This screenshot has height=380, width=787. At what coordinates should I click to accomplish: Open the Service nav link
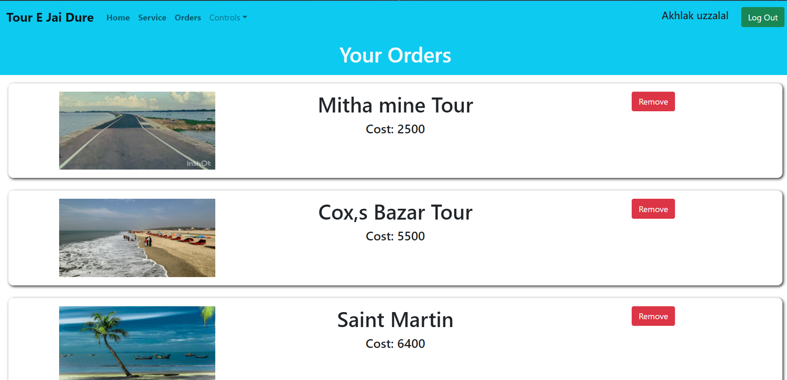click(x=152, y=17)
